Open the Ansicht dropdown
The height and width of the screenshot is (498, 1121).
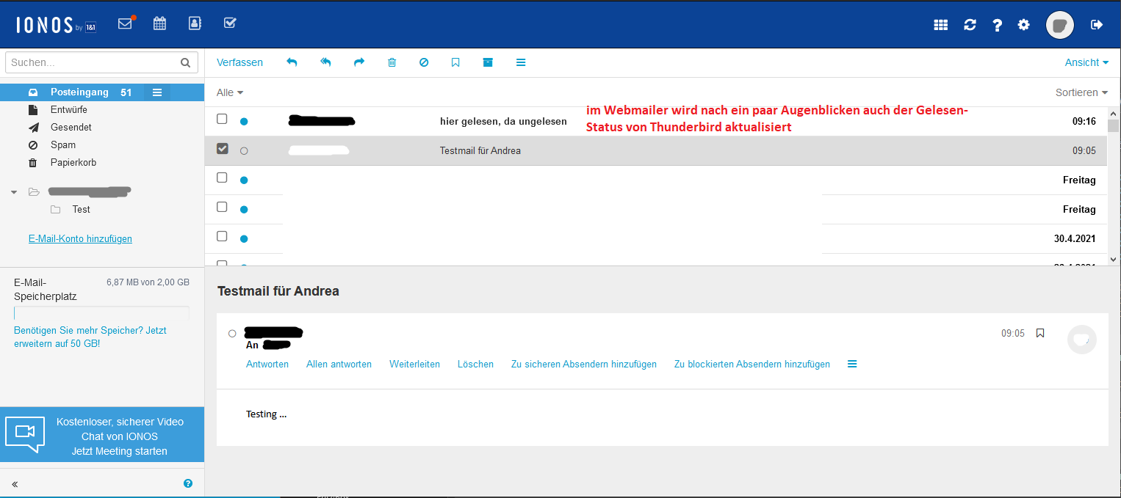pos(1086,62)
